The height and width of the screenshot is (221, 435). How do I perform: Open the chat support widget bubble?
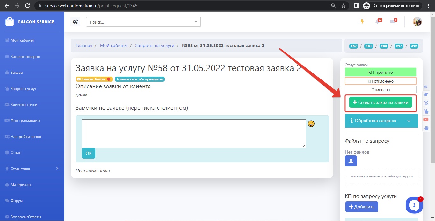(414, 205)
